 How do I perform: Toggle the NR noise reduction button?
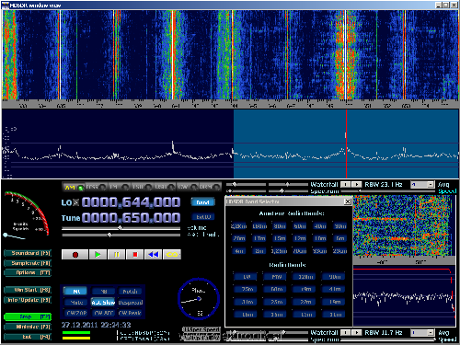click(75, 291)
